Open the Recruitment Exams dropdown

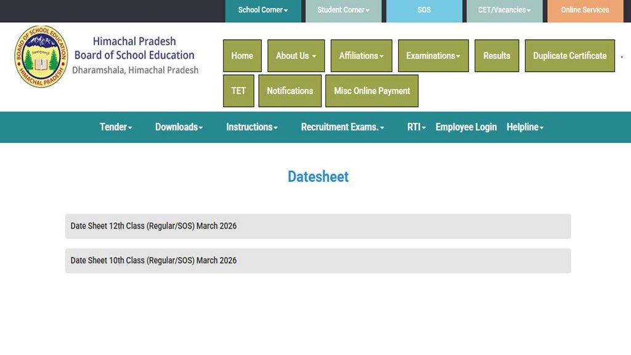342,128
